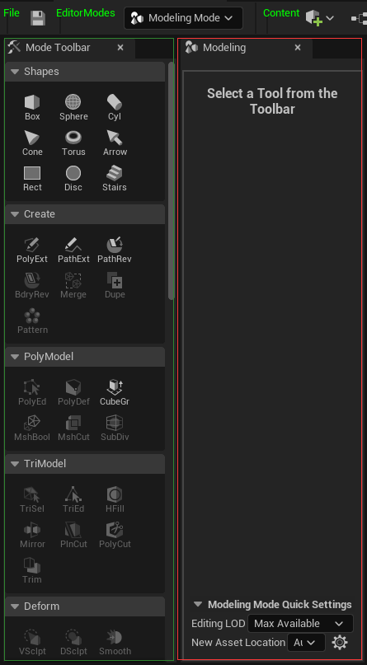Pick the Stairs shape tool

pyautogui.click(x=115, y=179)
